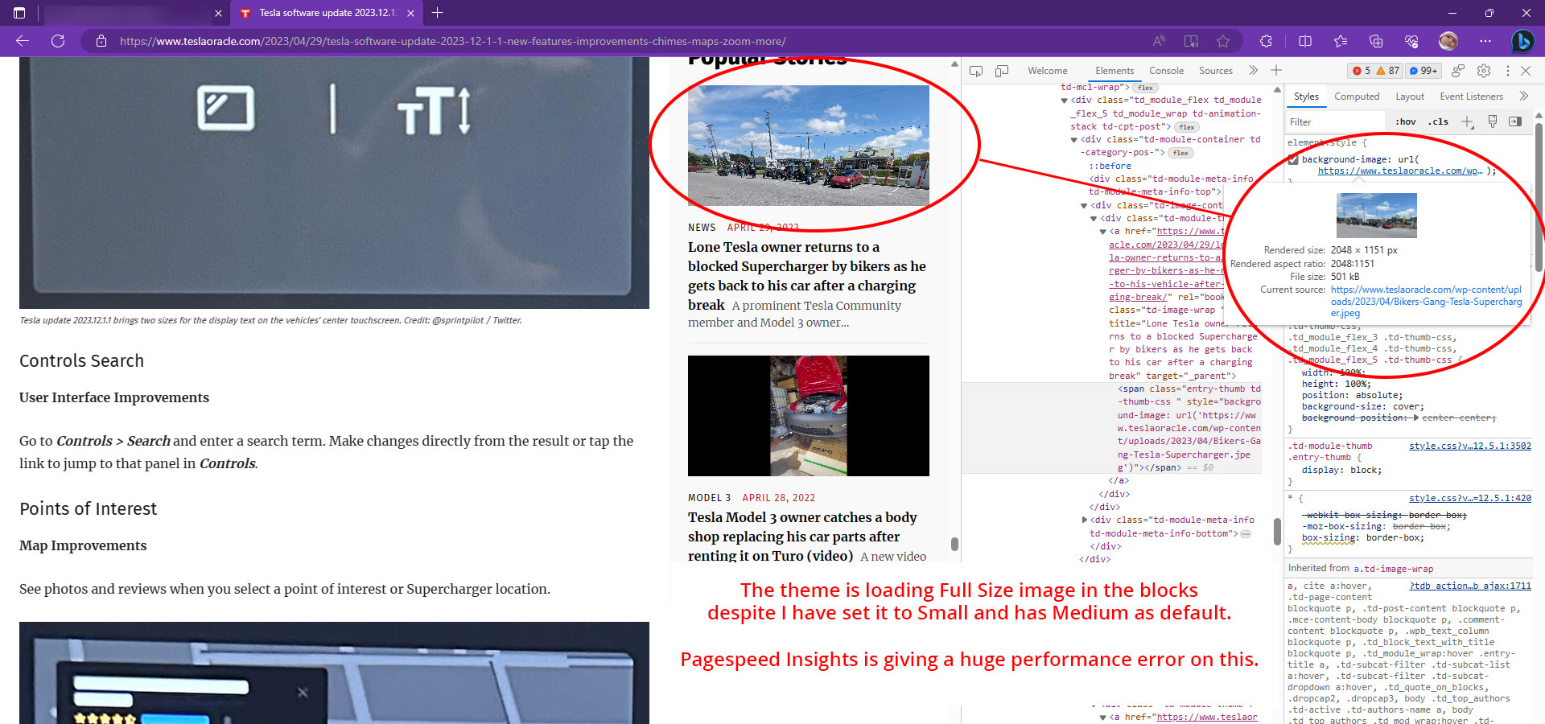1545x724 pixels.
Task: Switch to the Elements tab
Action: [x=1114, y=71]
